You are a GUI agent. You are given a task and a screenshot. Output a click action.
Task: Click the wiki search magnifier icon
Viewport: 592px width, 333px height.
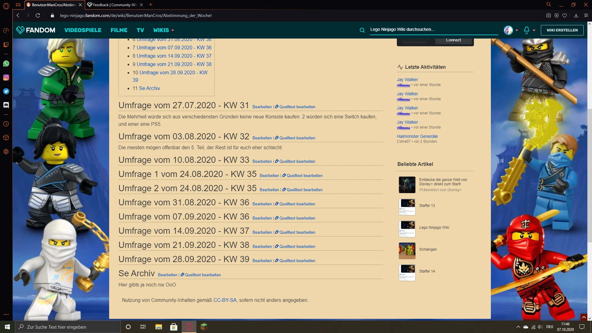(362, 30)
